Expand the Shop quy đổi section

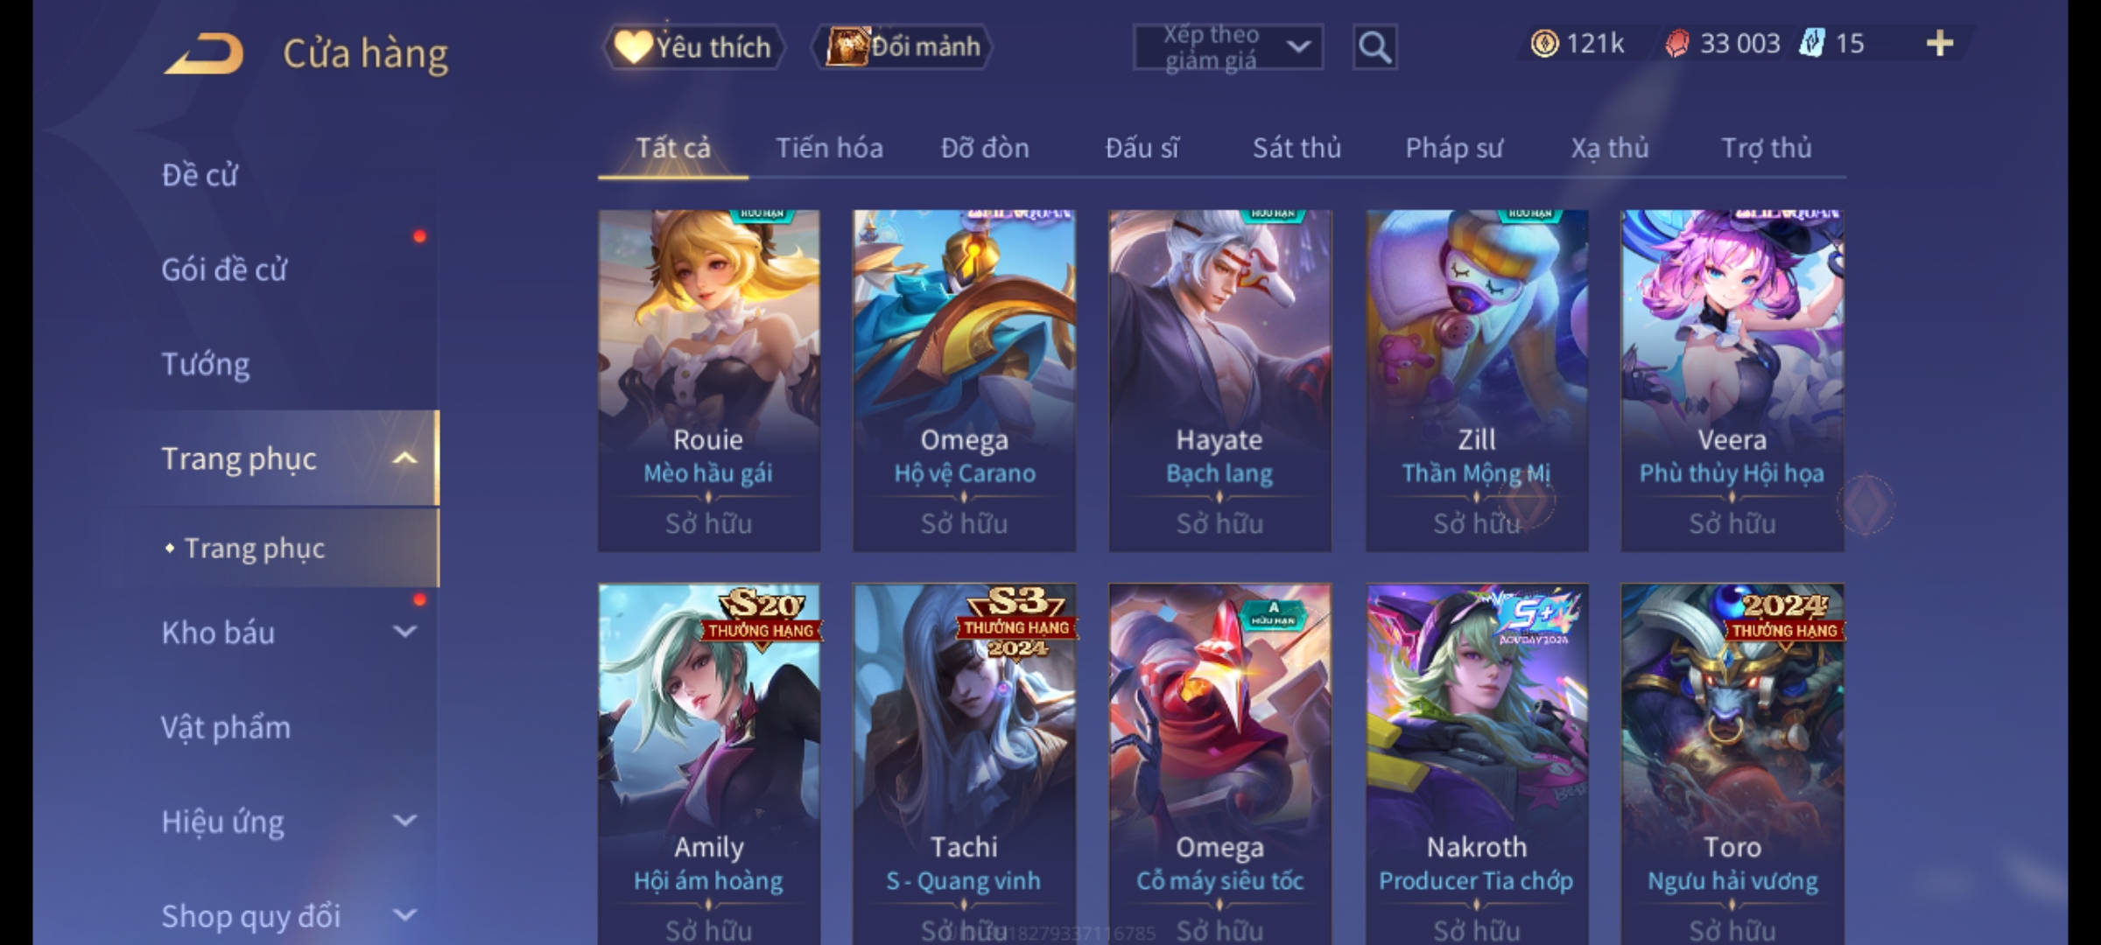pyautogui.click(x=404, y=915)
